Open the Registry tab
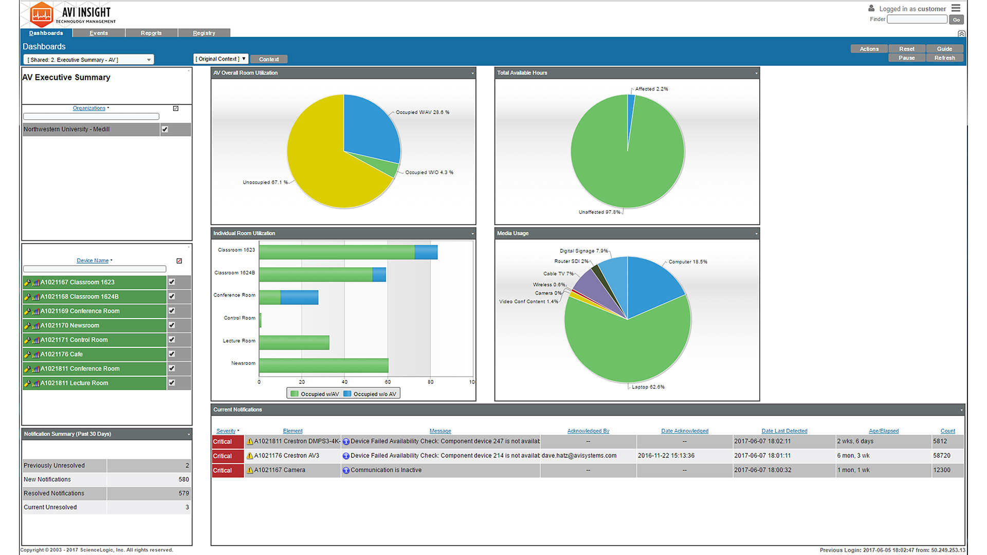Viewport: 987px width, 555px height. (204, 33)
